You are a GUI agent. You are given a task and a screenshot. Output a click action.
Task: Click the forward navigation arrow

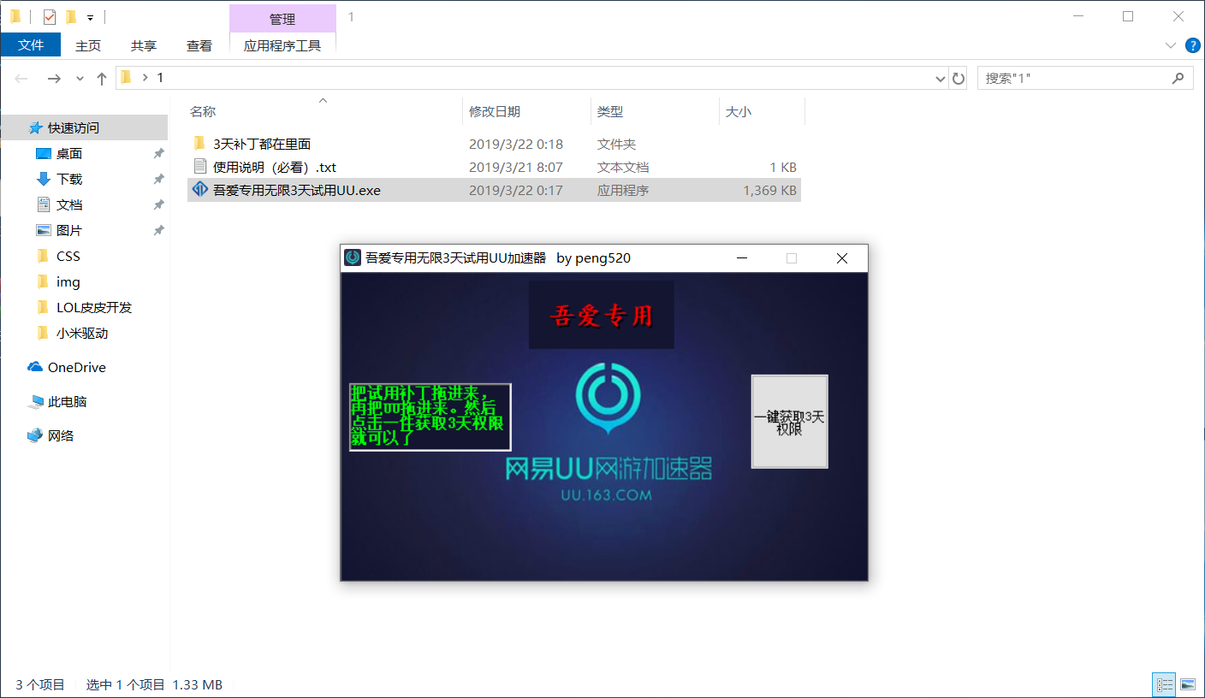(x=54, y=78)
